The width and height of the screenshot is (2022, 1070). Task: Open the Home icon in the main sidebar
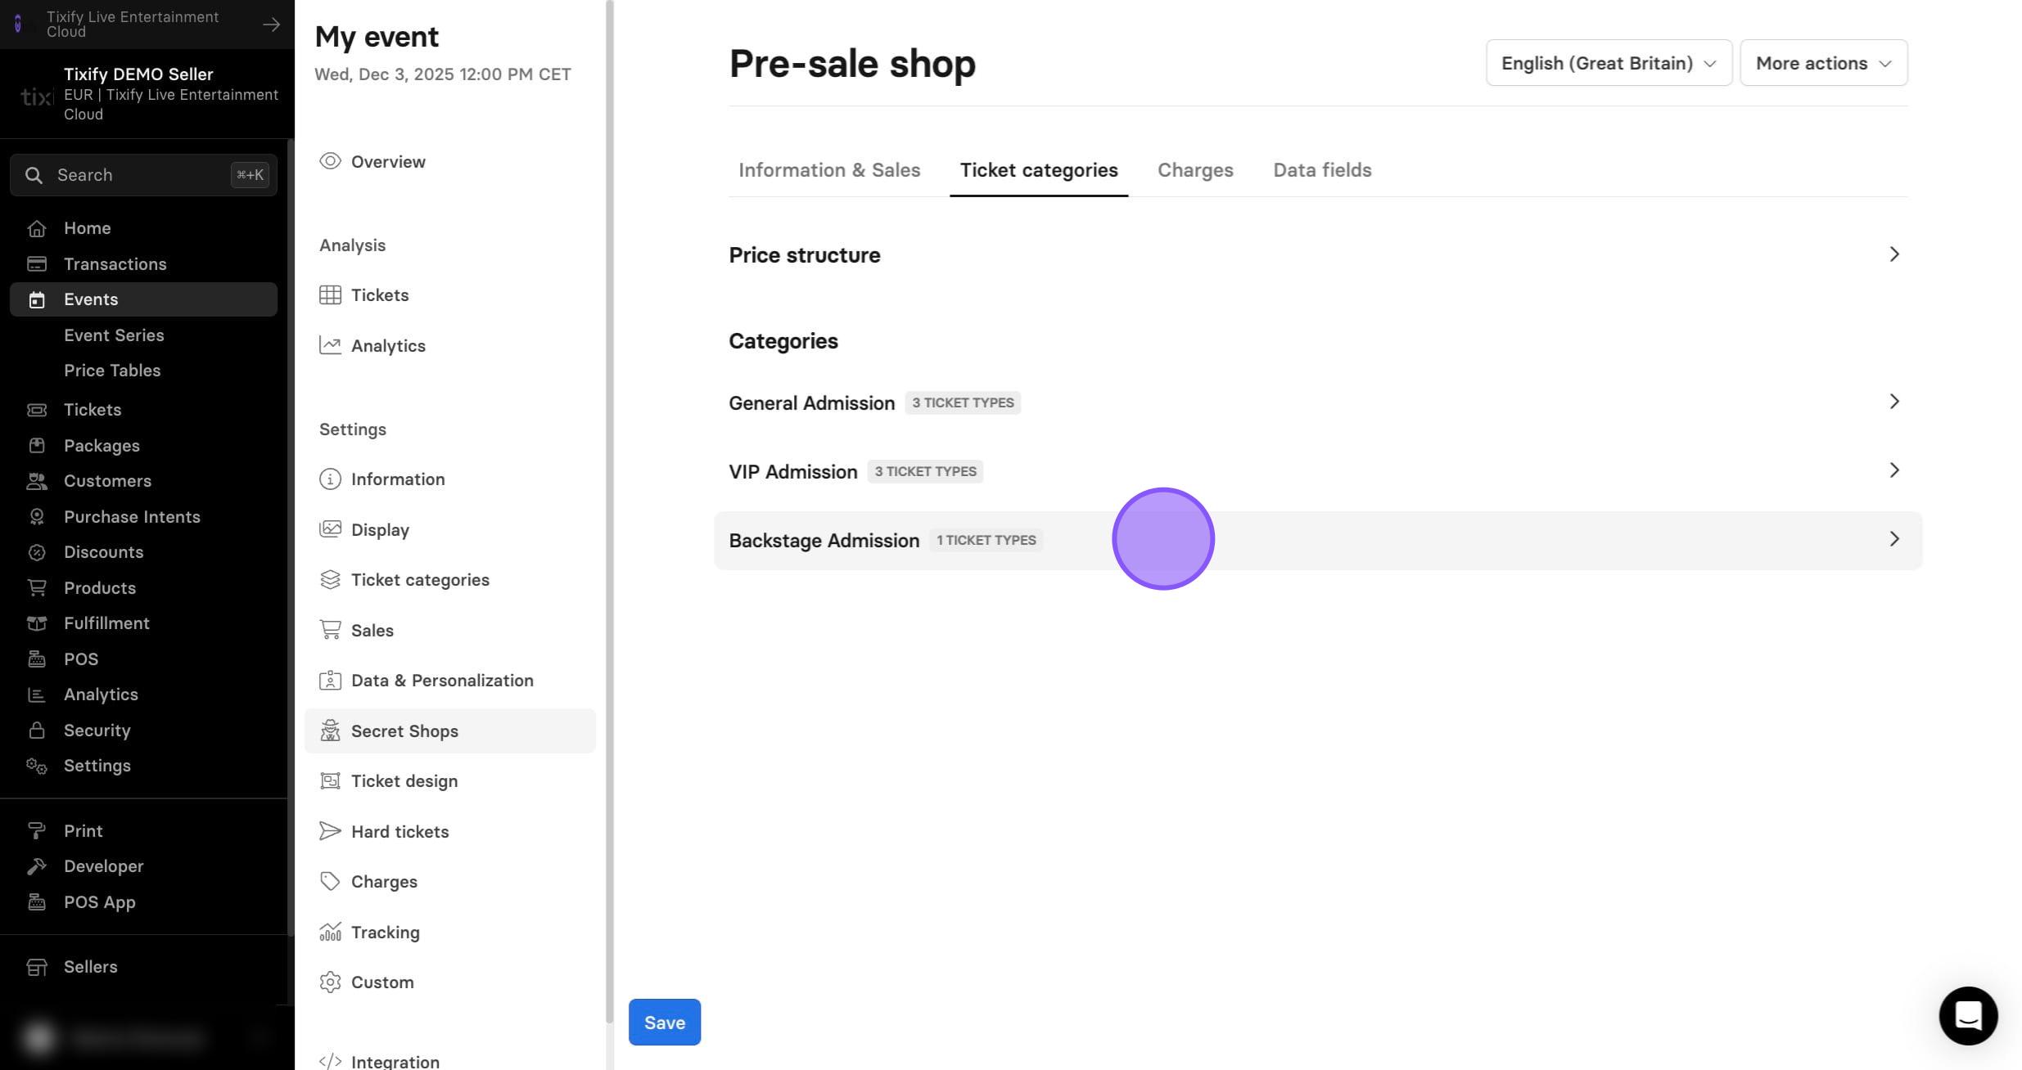click(x=36, y=228)
